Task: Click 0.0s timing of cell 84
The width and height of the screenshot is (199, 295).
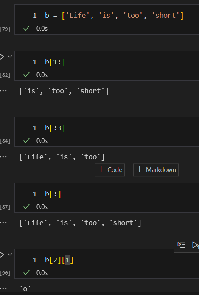Action: pos(42,141)
